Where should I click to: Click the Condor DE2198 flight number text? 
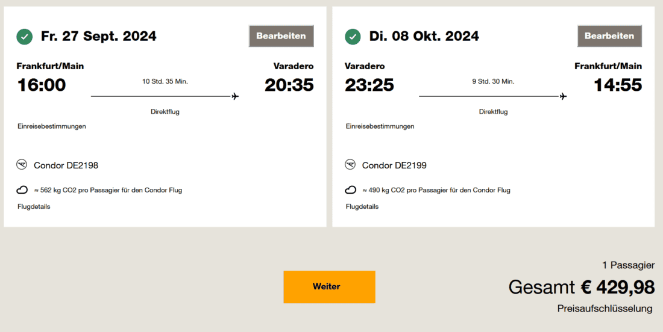pos(66,165)
